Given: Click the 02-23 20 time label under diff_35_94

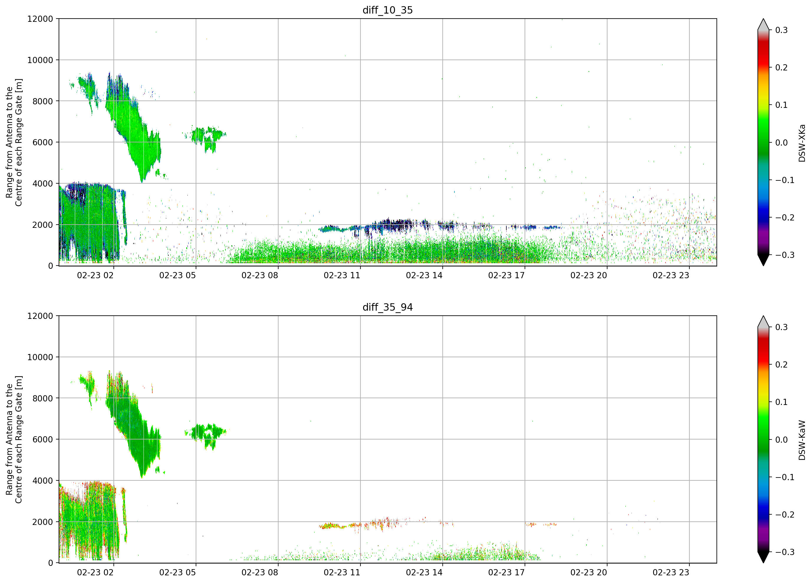Looking at the screenshot, I should (589, 573).
